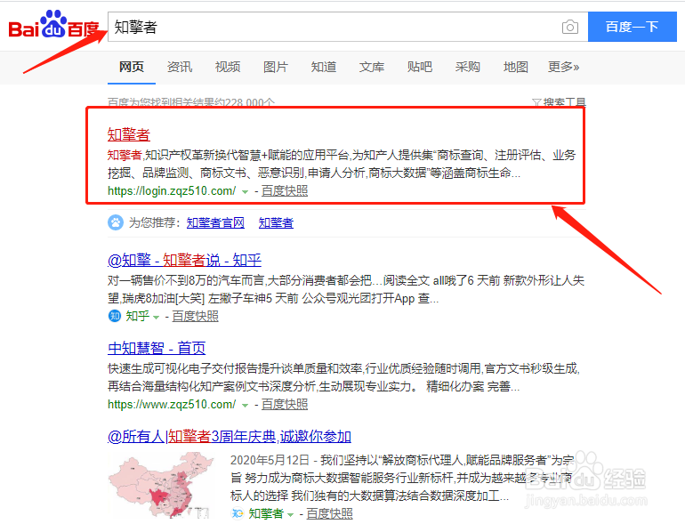This screenshot has height=524, width=685.
Task: Expand dropdown arrow after login.zqz510.com URL
Action: (x=245, y=192)
